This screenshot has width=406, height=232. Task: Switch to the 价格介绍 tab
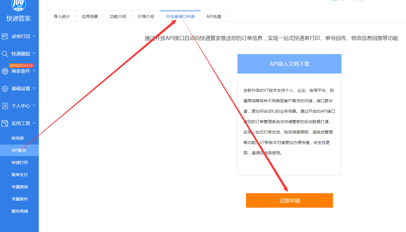coord(146,17)
